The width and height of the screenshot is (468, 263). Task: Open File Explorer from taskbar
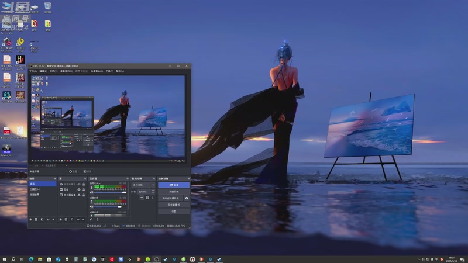tap(40, 259)
